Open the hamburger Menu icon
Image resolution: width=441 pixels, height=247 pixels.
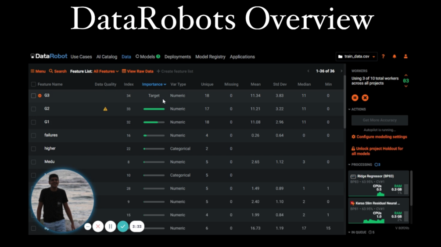[32, 71]
